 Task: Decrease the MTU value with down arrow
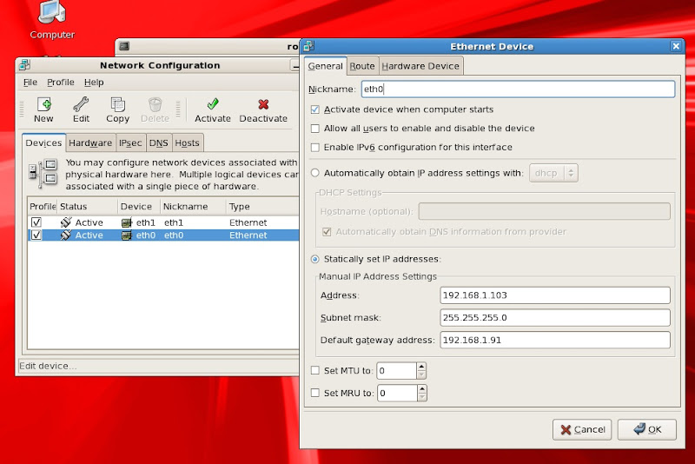click(421, 375)
